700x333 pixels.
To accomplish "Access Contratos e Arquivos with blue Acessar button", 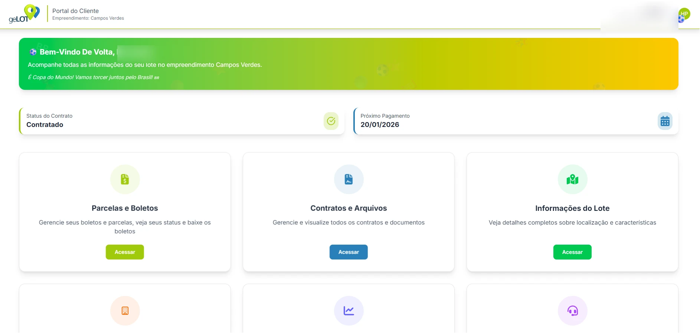I will coord(349,252).
